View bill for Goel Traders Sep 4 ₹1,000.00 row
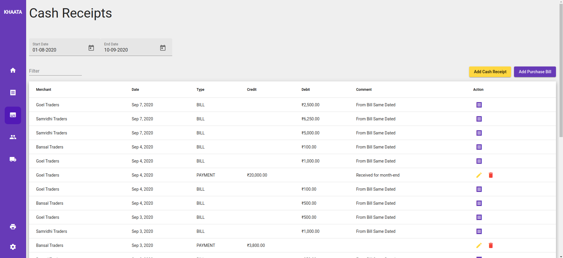Image resolution: width=563 pixels, height=258 pixels. [479, 161]
